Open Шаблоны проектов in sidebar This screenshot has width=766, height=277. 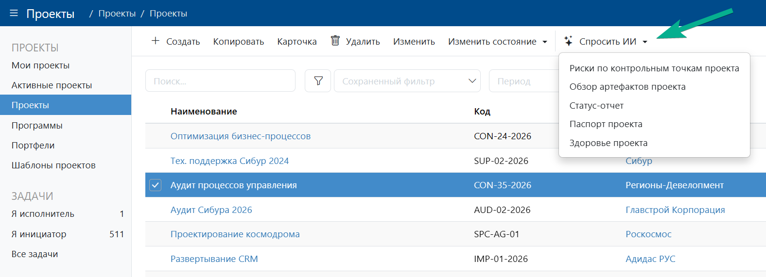coord(53,165)
